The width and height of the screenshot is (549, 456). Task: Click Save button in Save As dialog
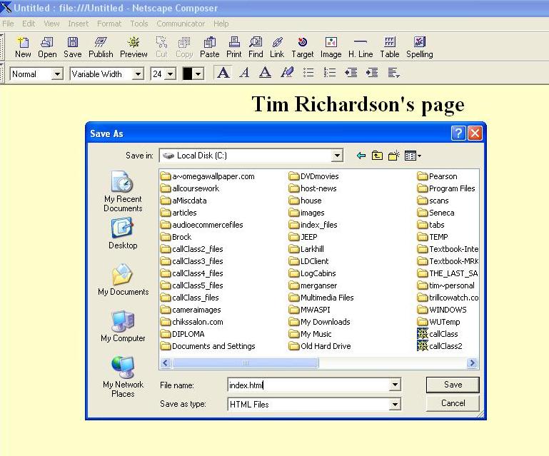(x=453, y=385)
